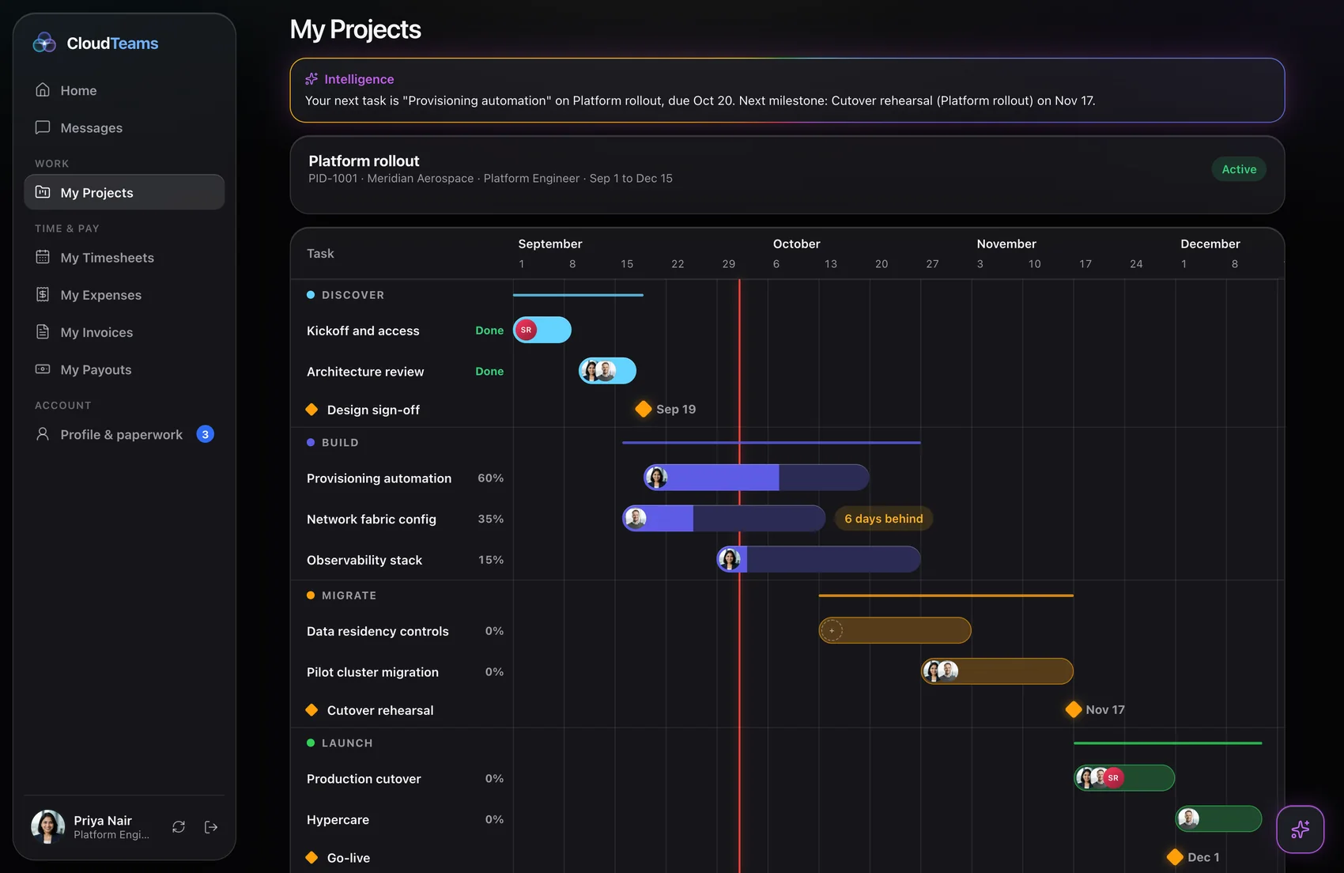The width and height of the screenshot is (1344, 873).
Task: Click the 35% value for Network fabric config
Action: (491, 519)
